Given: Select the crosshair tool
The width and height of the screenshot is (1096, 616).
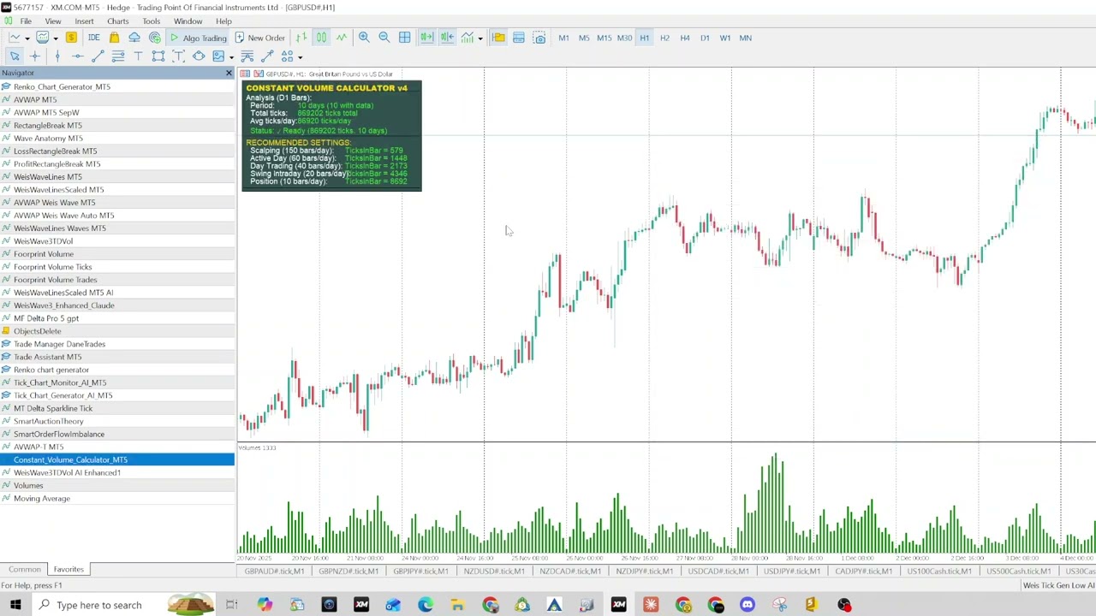Looking at the screenshot, I should [35, 56].
